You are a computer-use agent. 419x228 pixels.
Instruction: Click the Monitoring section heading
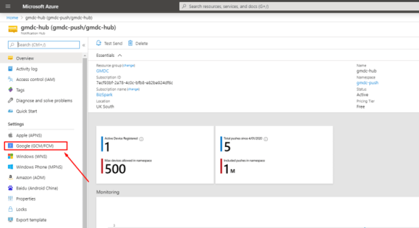[108, 192]
